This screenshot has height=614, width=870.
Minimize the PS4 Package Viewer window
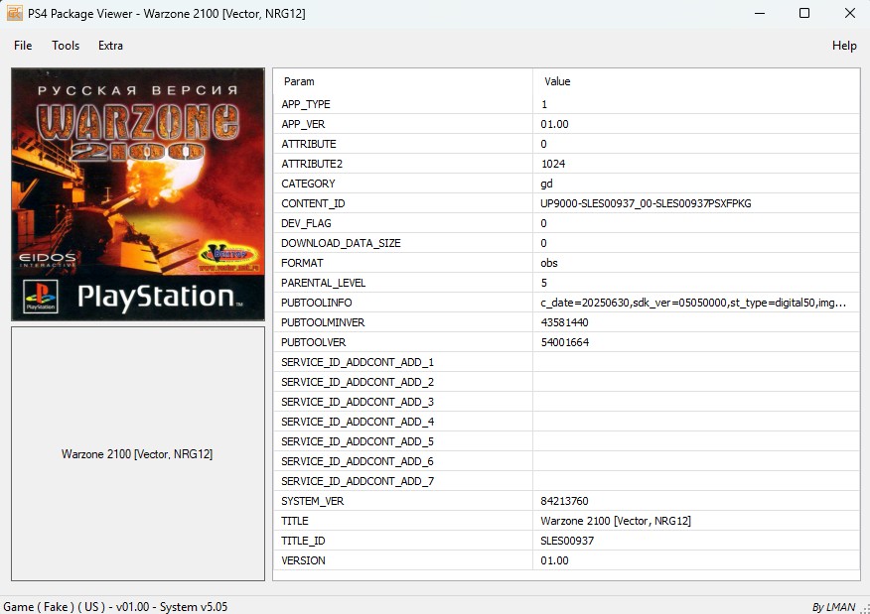760,13
